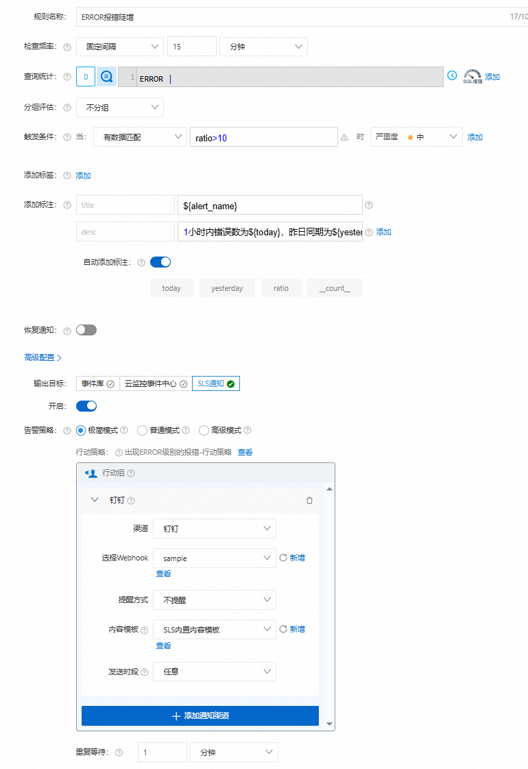Click help icon next to 添加标注
This screenshot has height=769, width=528.
point(67,205)
